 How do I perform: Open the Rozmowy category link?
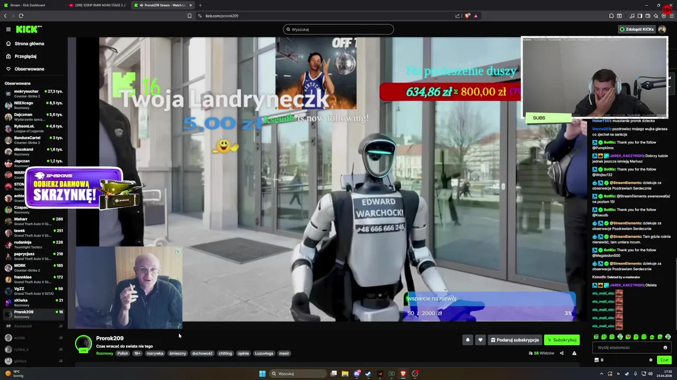click(x=105, y=354)
